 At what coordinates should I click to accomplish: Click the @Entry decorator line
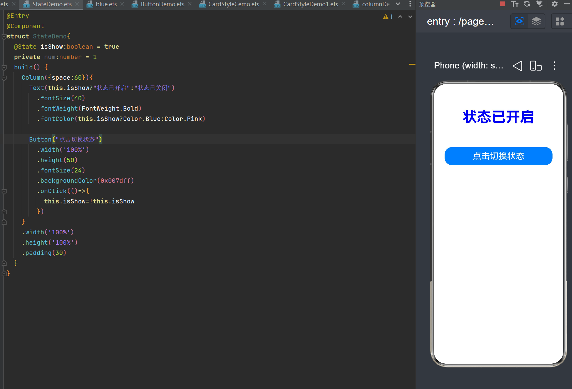point(18,16)
